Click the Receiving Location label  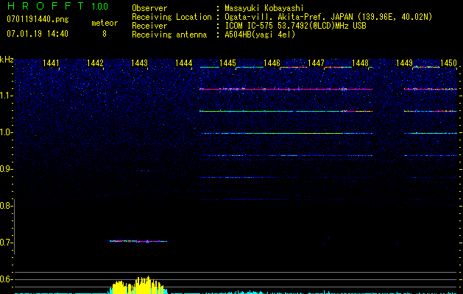tap(172, 17)
